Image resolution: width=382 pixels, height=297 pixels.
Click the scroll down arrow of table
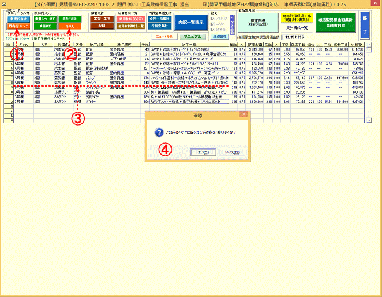tap(369, 120)
